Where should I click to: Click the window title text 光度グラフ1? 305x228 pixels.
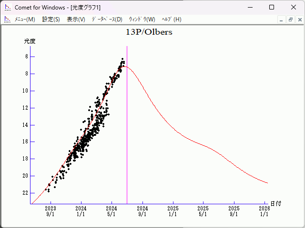(86, 8)
